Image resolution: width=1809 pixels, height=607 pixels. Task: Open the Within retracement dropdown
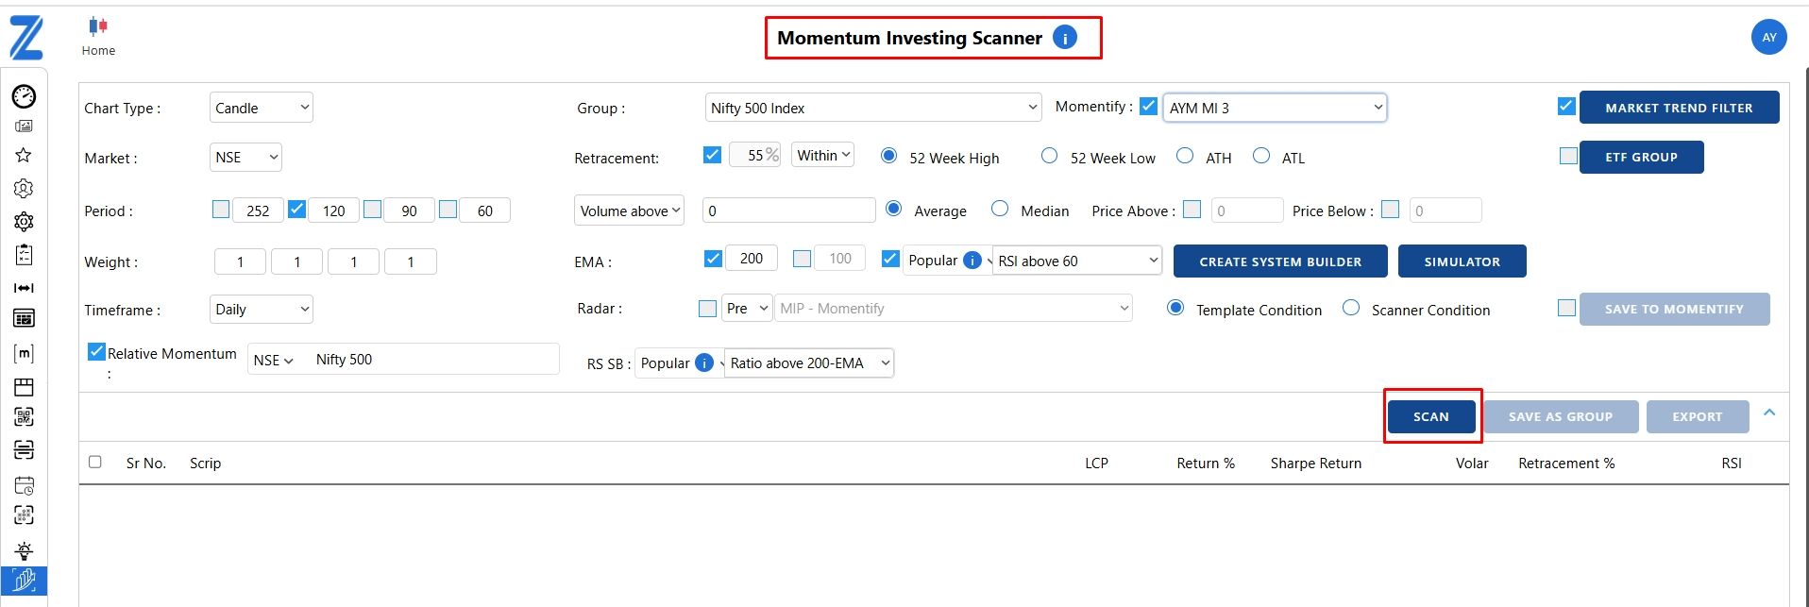click(x=823, y=155)
